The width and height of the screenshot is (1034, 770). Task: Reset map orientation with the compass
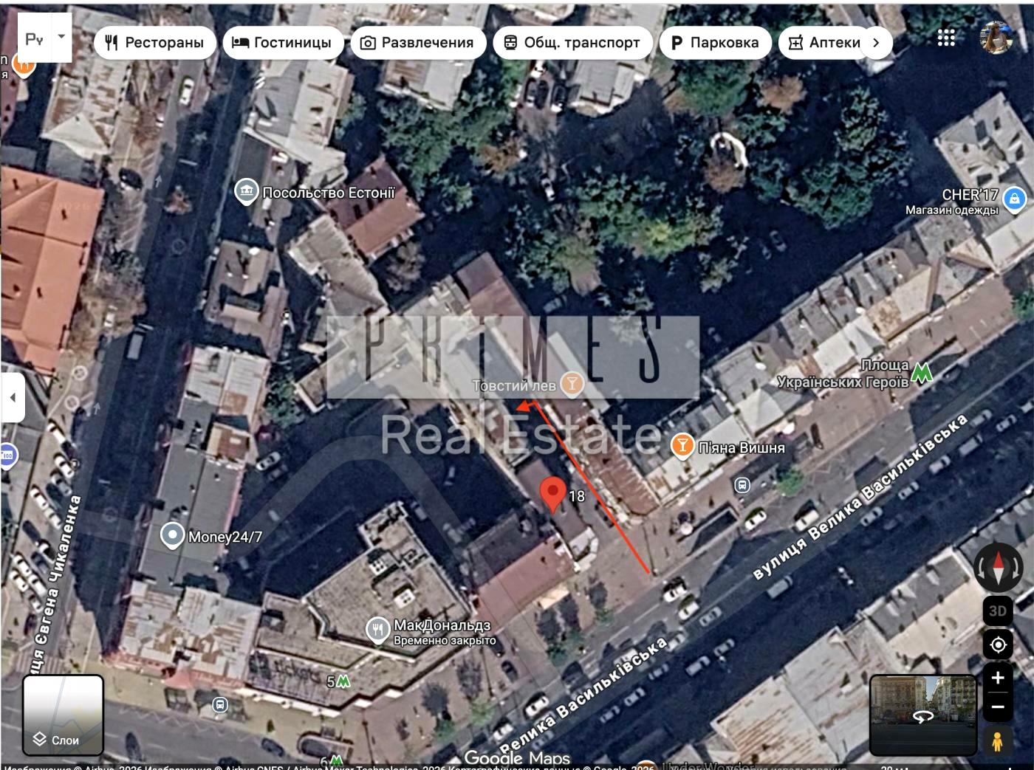(998, 568)
